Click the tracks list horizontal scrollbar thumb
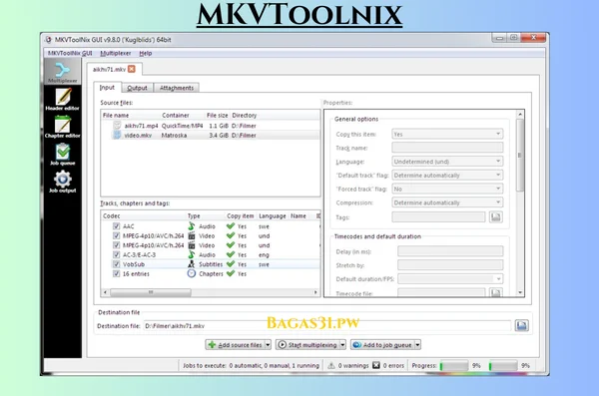The width and height of the screenshot is (599, 396). (x=151, y=292)
